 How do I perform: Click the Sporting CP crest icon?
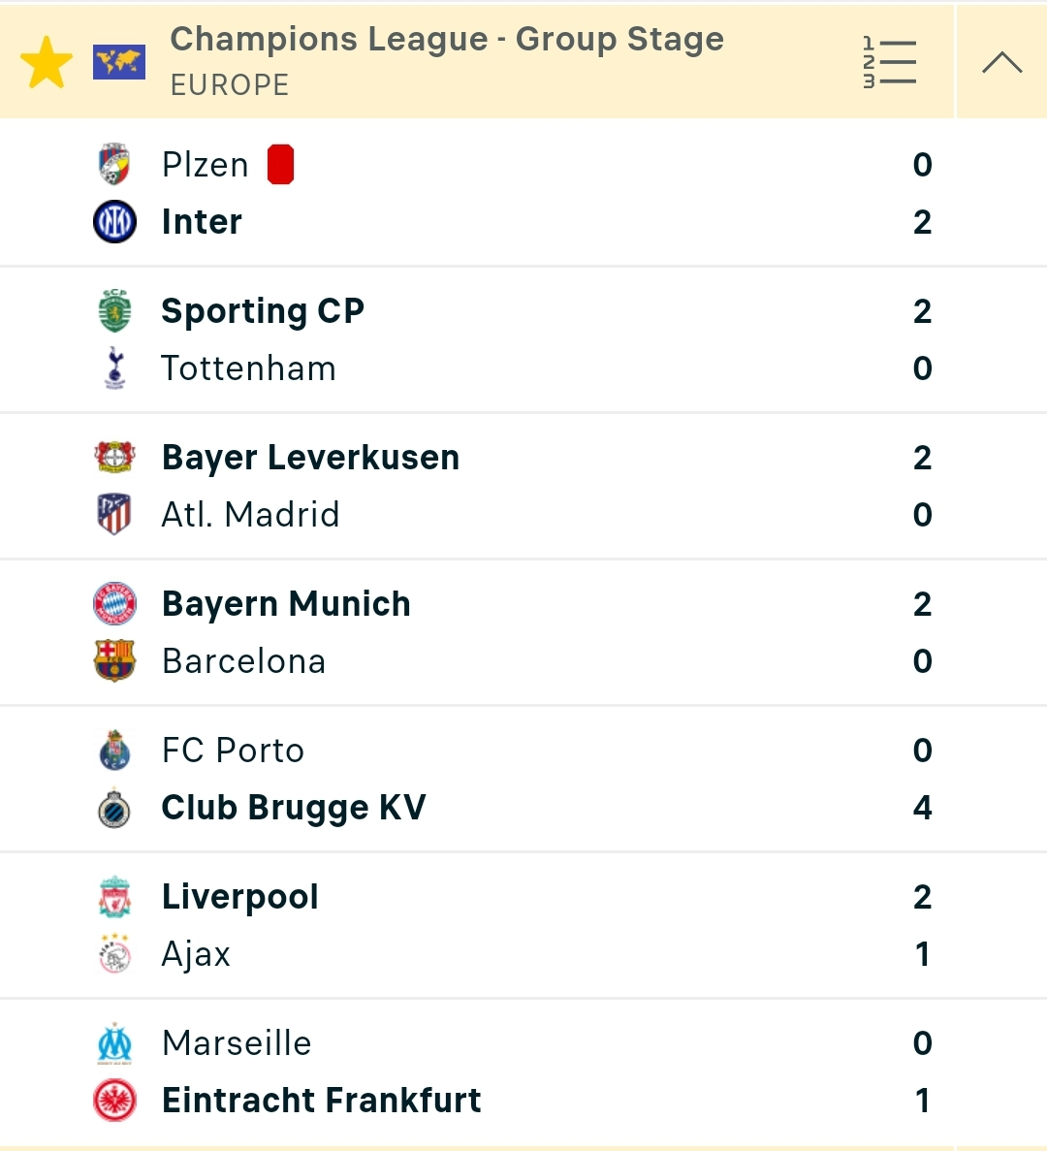(114, 310)
